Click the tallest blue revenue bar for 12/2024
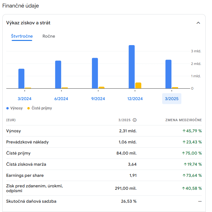The width and height of the screenshot is (212, 212). pos(132,67)
